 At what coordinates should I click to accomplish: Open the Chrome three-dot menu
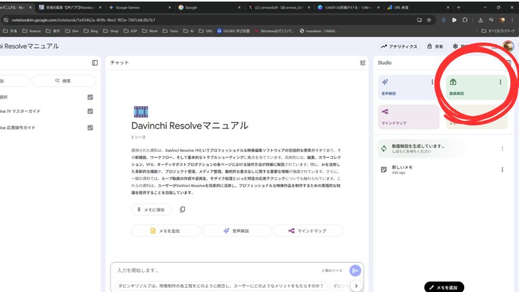[x=512, y=20]
